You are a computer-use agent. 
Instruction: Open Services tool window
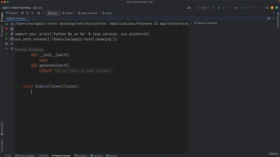coord(112,156)
